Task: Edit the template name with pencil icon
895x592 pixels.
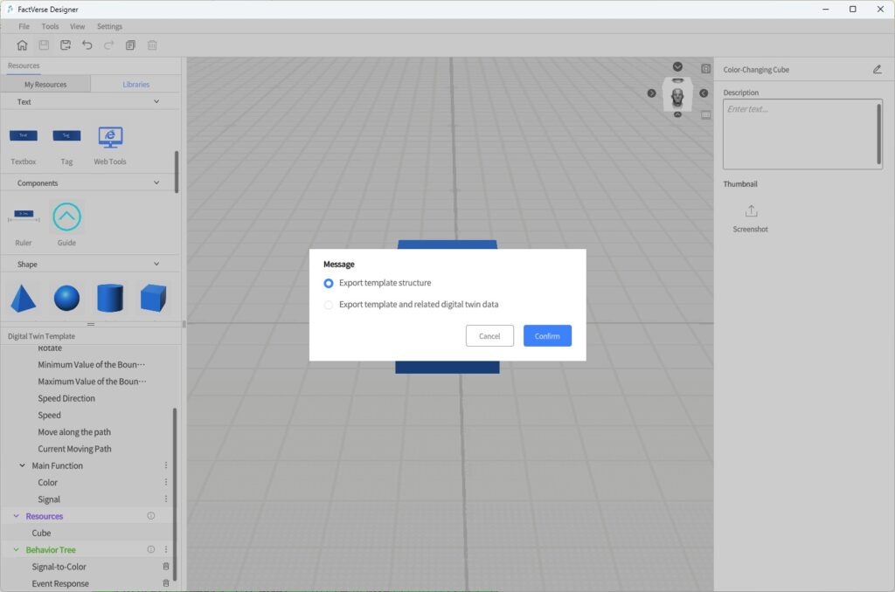Action: [878, 69]
